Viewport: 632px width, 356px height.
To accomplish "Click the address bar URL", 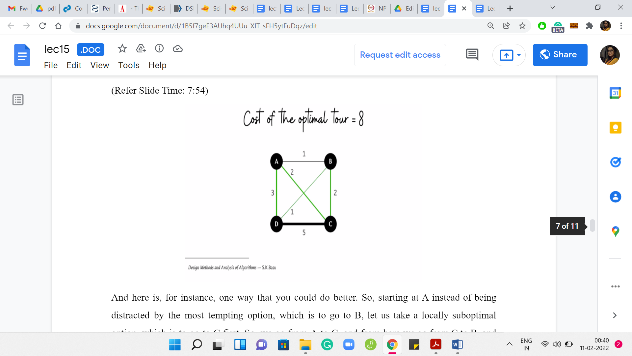I will (201, 26).
